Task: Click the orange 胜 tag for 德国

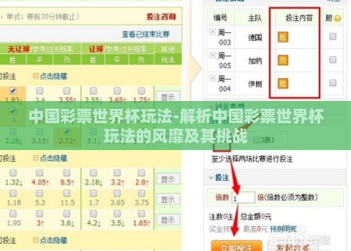Action: point(283,37)
